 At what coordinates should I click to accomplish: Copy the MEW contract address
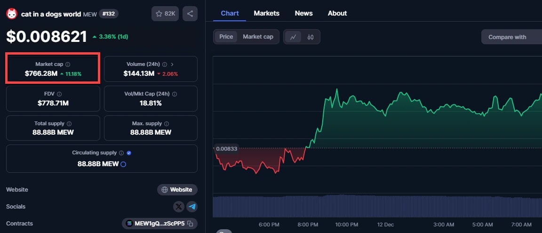(190, 224)
